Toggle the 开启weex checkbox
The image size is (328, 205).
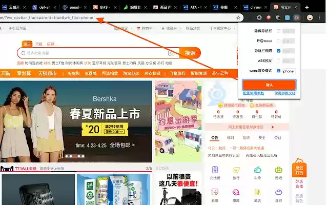click(x=278, y=41)
